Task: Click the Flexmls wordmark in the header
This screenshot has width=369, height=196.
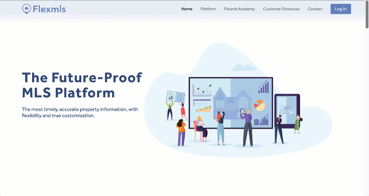Action: pyautogui.click(x=49, y=9)
